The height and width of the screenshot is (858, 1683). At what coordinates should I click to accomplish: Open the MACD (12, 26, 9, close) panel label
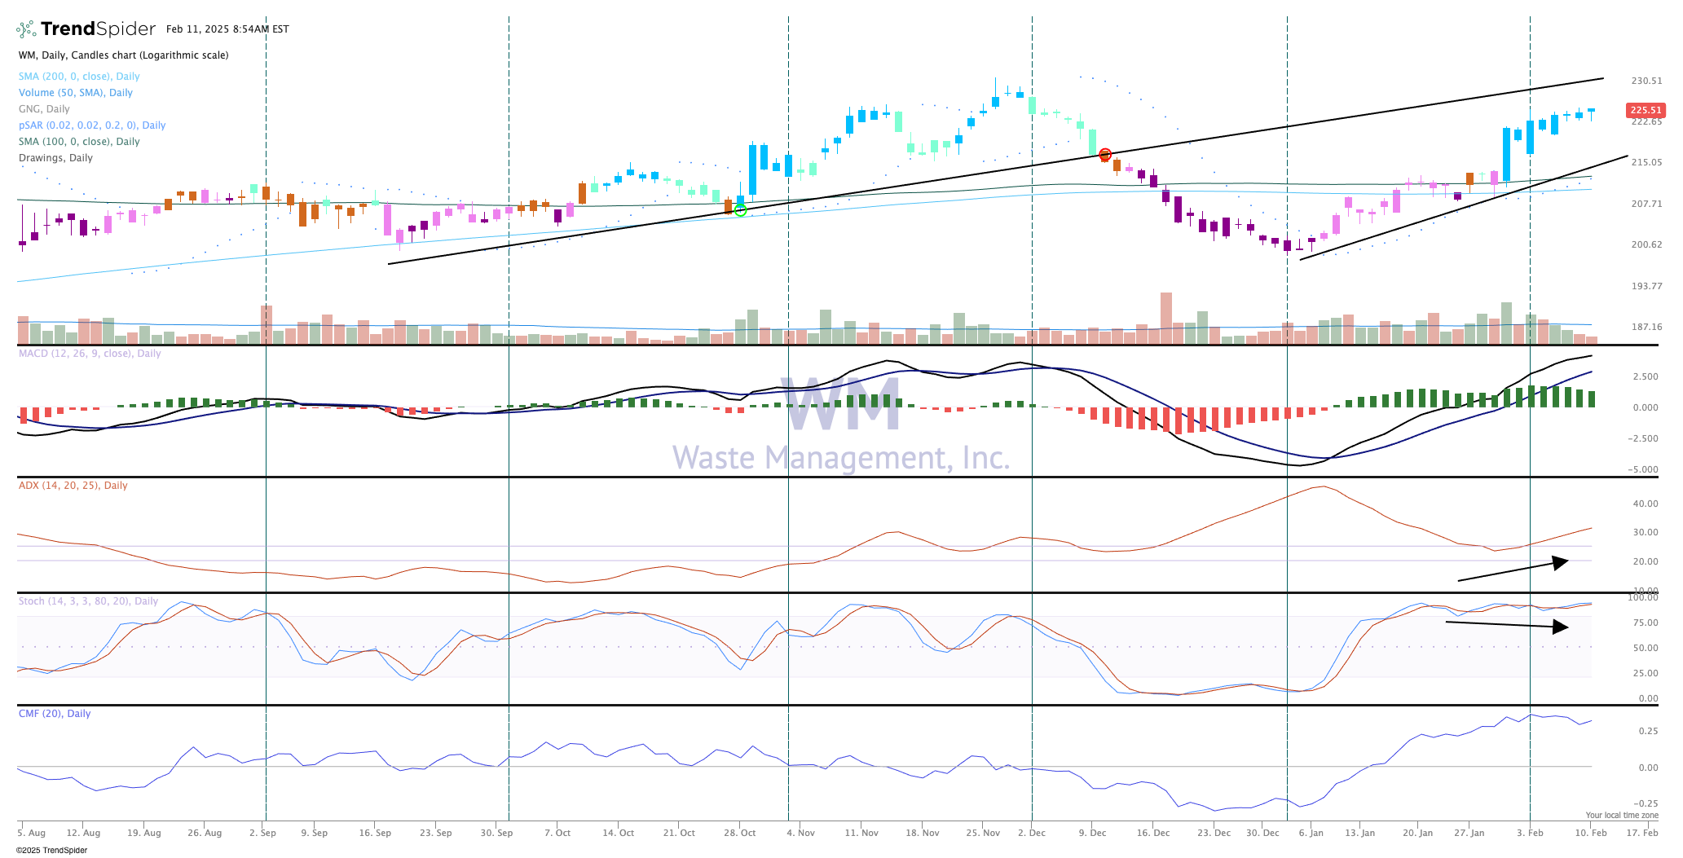(x=90, y=354)
